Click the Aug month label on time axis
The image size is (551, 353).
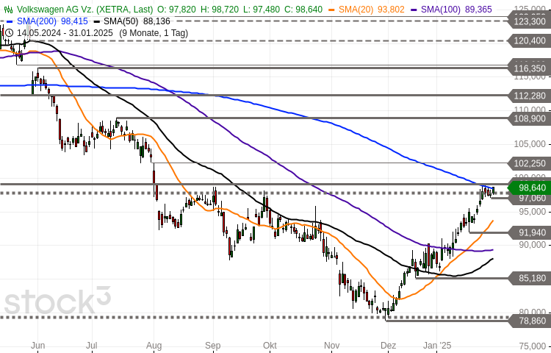pyautogui.click(x=154, y=344)
